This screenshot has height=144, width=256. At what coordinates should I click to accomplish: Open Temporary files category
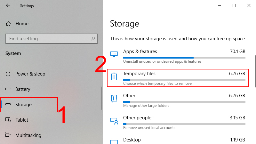pyautogui.click(x=178, y=78)
